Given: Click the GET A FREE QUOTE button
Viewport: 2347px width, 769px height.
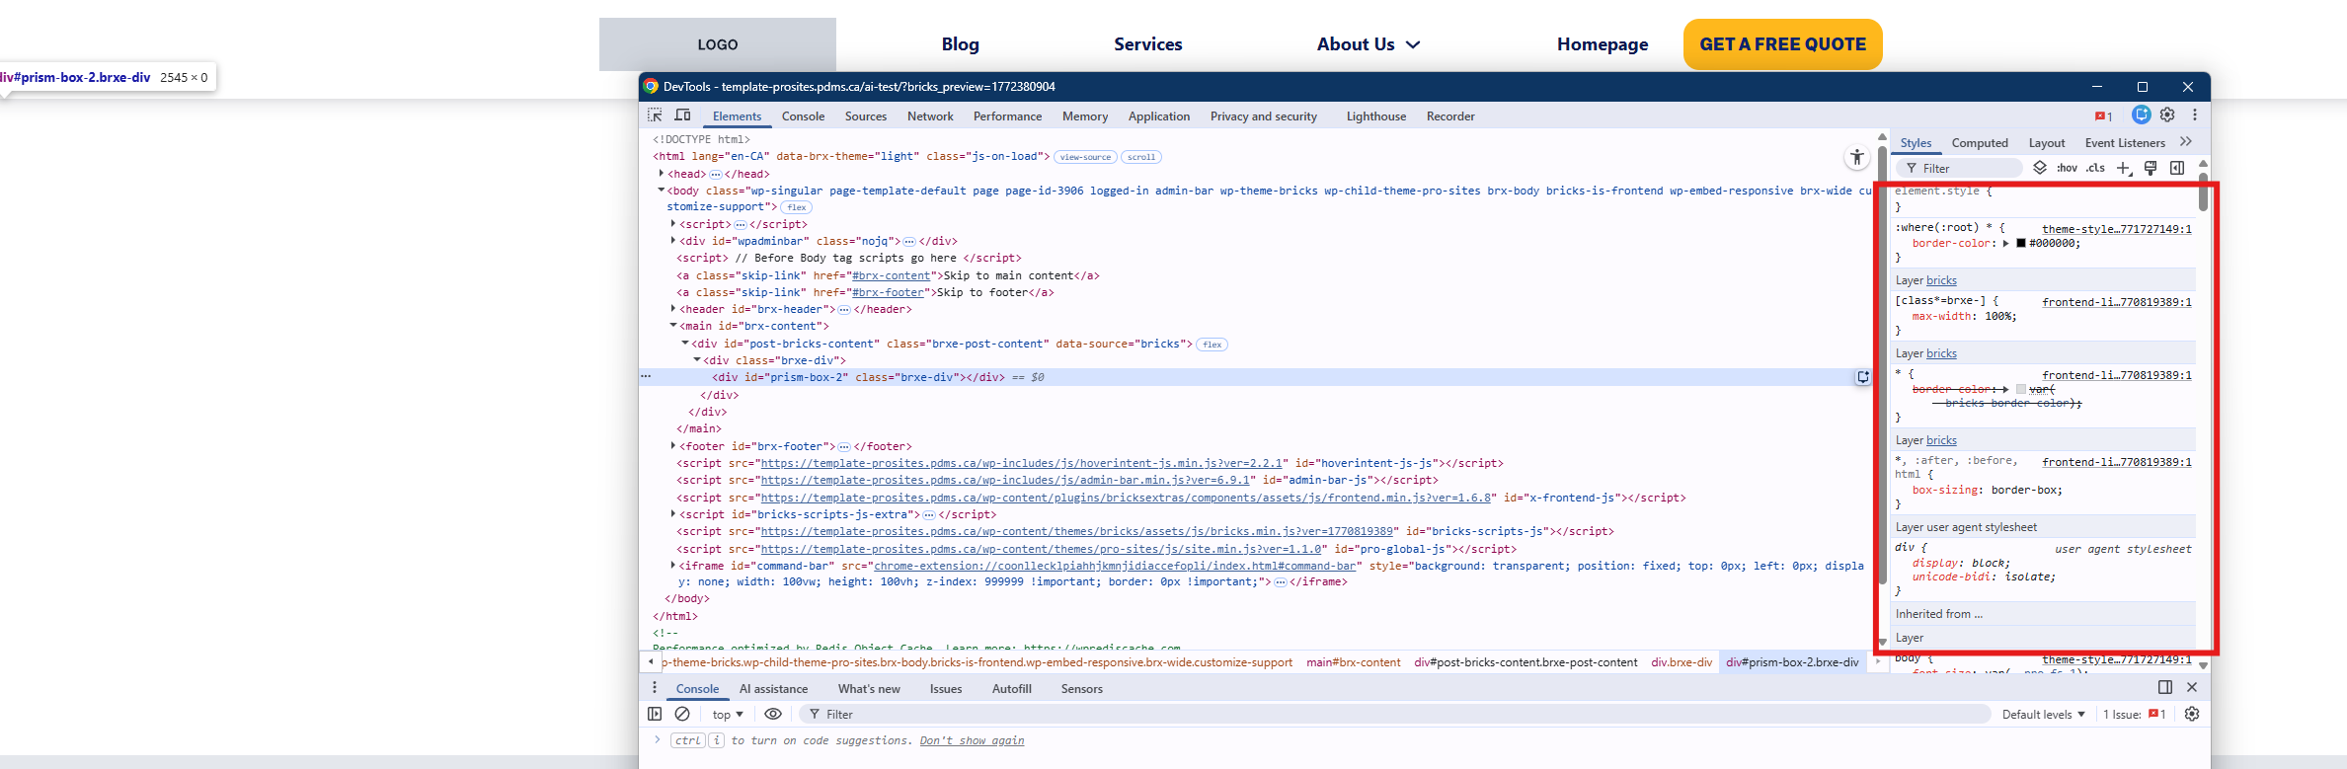Looking at the screenshot, I should click(1782, 44).
